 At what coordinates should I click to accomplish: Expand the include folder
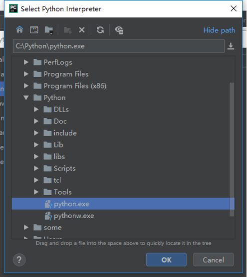[x=36, y=133]
